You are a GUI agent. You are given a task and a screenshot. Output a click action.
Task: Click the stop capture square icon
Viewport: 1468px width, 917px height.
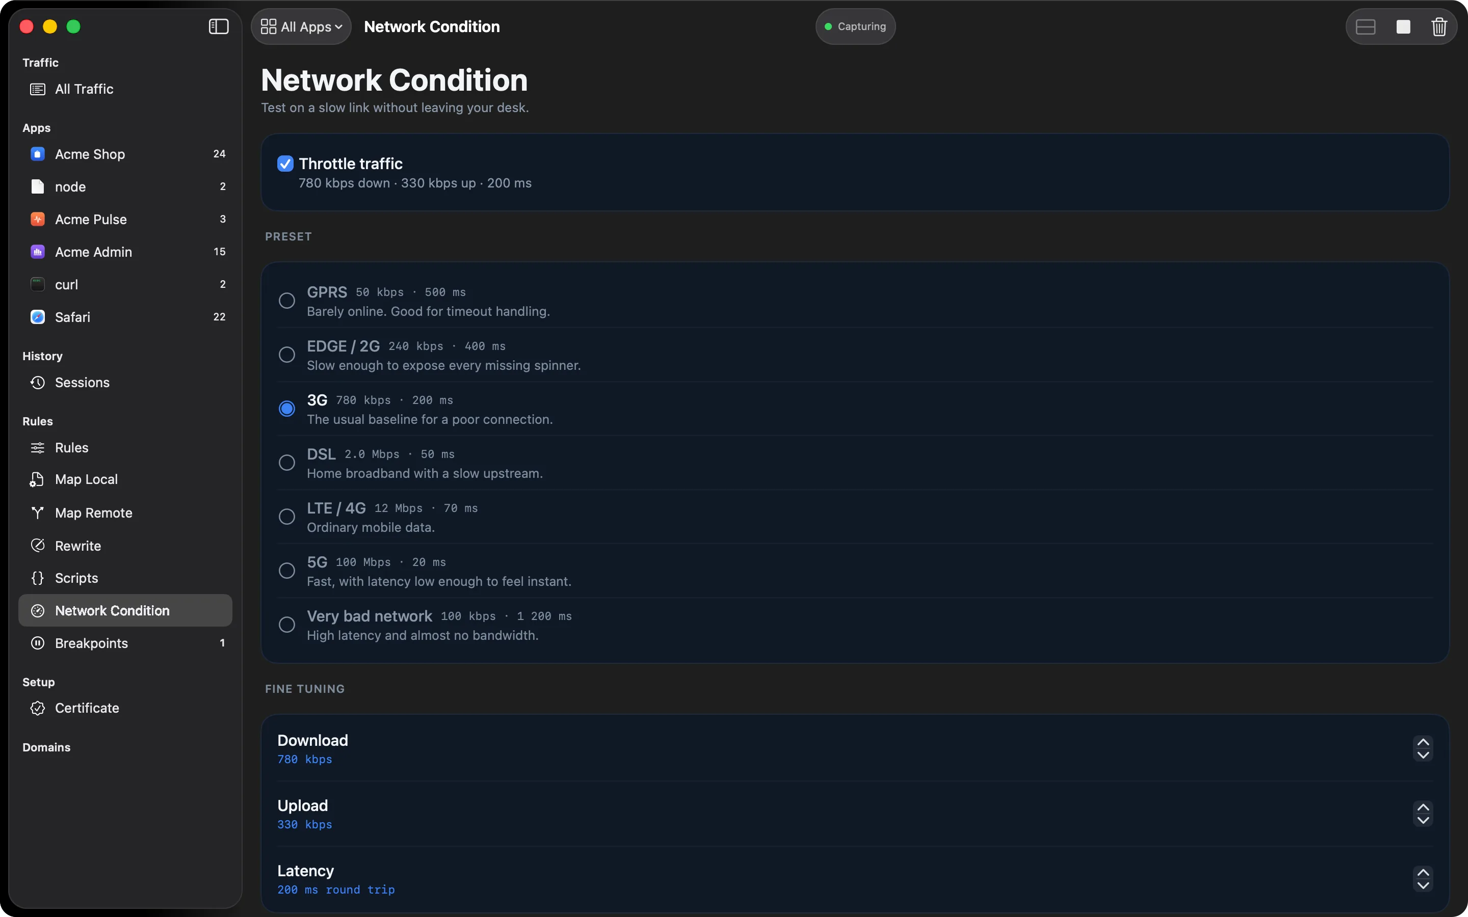(1403, 26)
